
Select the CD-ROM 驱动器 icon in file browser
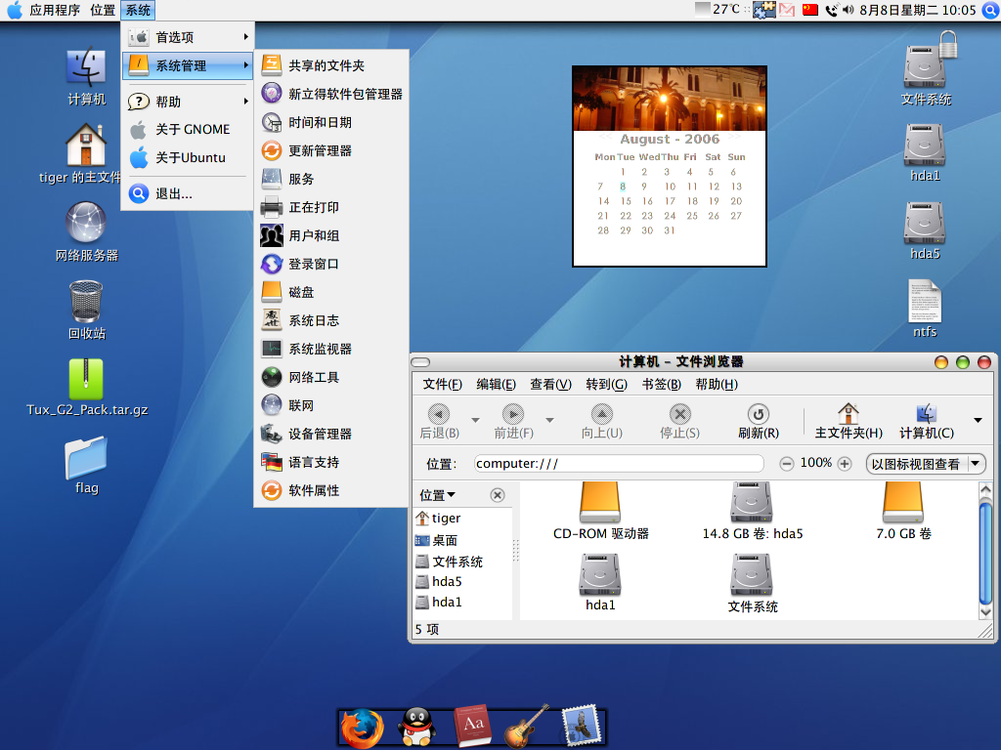(x=600, y=512)
